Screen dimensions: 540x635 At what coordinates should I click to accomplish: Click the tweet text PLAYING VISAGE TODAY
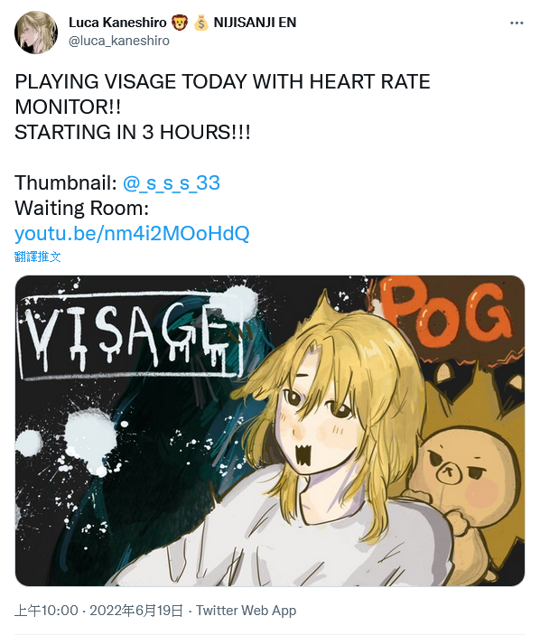tap(132, 82)
